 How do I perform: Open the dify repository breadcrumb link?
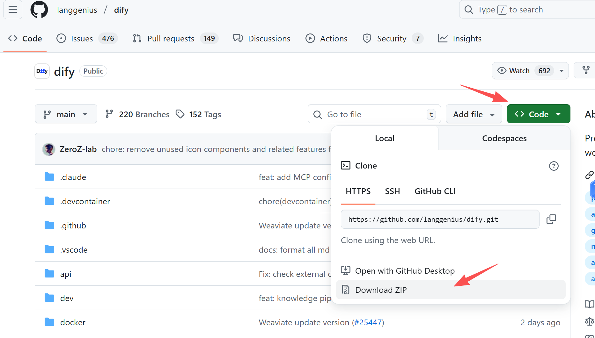point(121,10)
